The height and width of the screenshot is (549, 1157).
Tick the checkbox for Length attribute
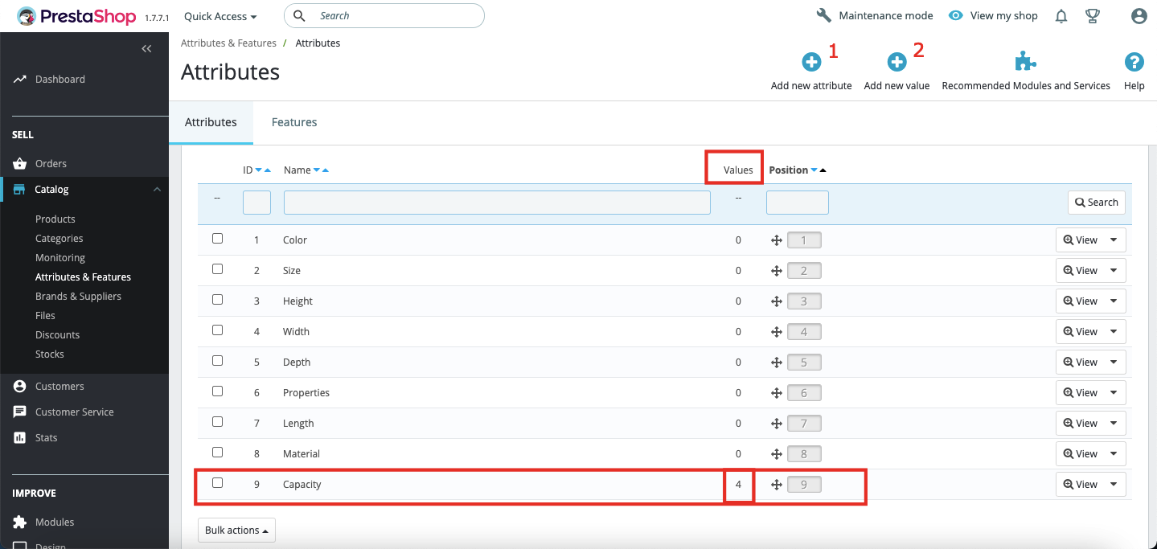tap(217, 422)
